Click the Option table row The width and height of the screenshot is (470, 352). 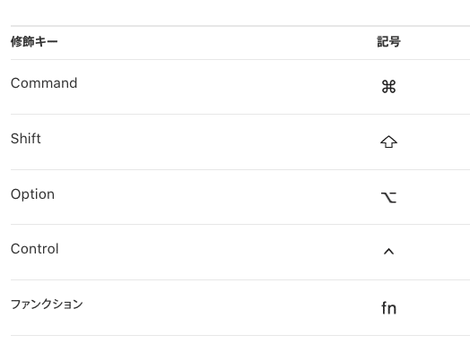[x=240, y=197]
